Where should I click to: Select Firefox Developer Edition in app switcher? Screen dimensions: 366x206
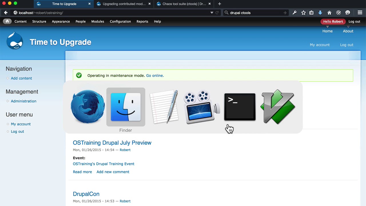[x=88, y=107]
